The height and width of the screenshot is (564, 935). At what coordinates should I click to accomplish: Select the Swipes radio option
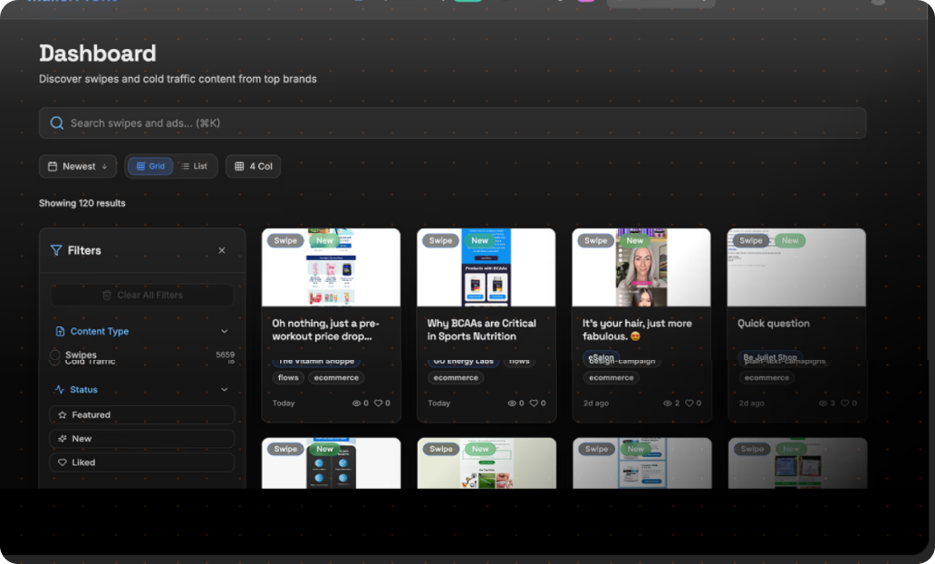pyautogui.click(x=55, y=355)
